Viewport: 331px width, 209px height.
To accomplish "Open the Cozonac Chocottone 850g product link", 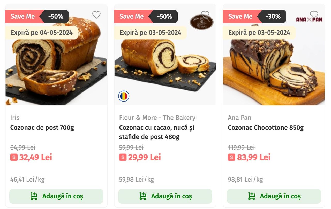I will [266, 128].
